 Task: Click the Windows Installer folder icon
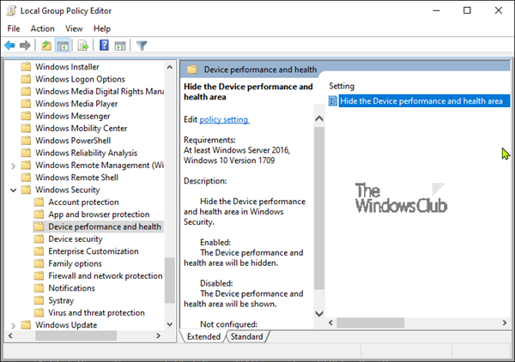[x=26, y=67]
